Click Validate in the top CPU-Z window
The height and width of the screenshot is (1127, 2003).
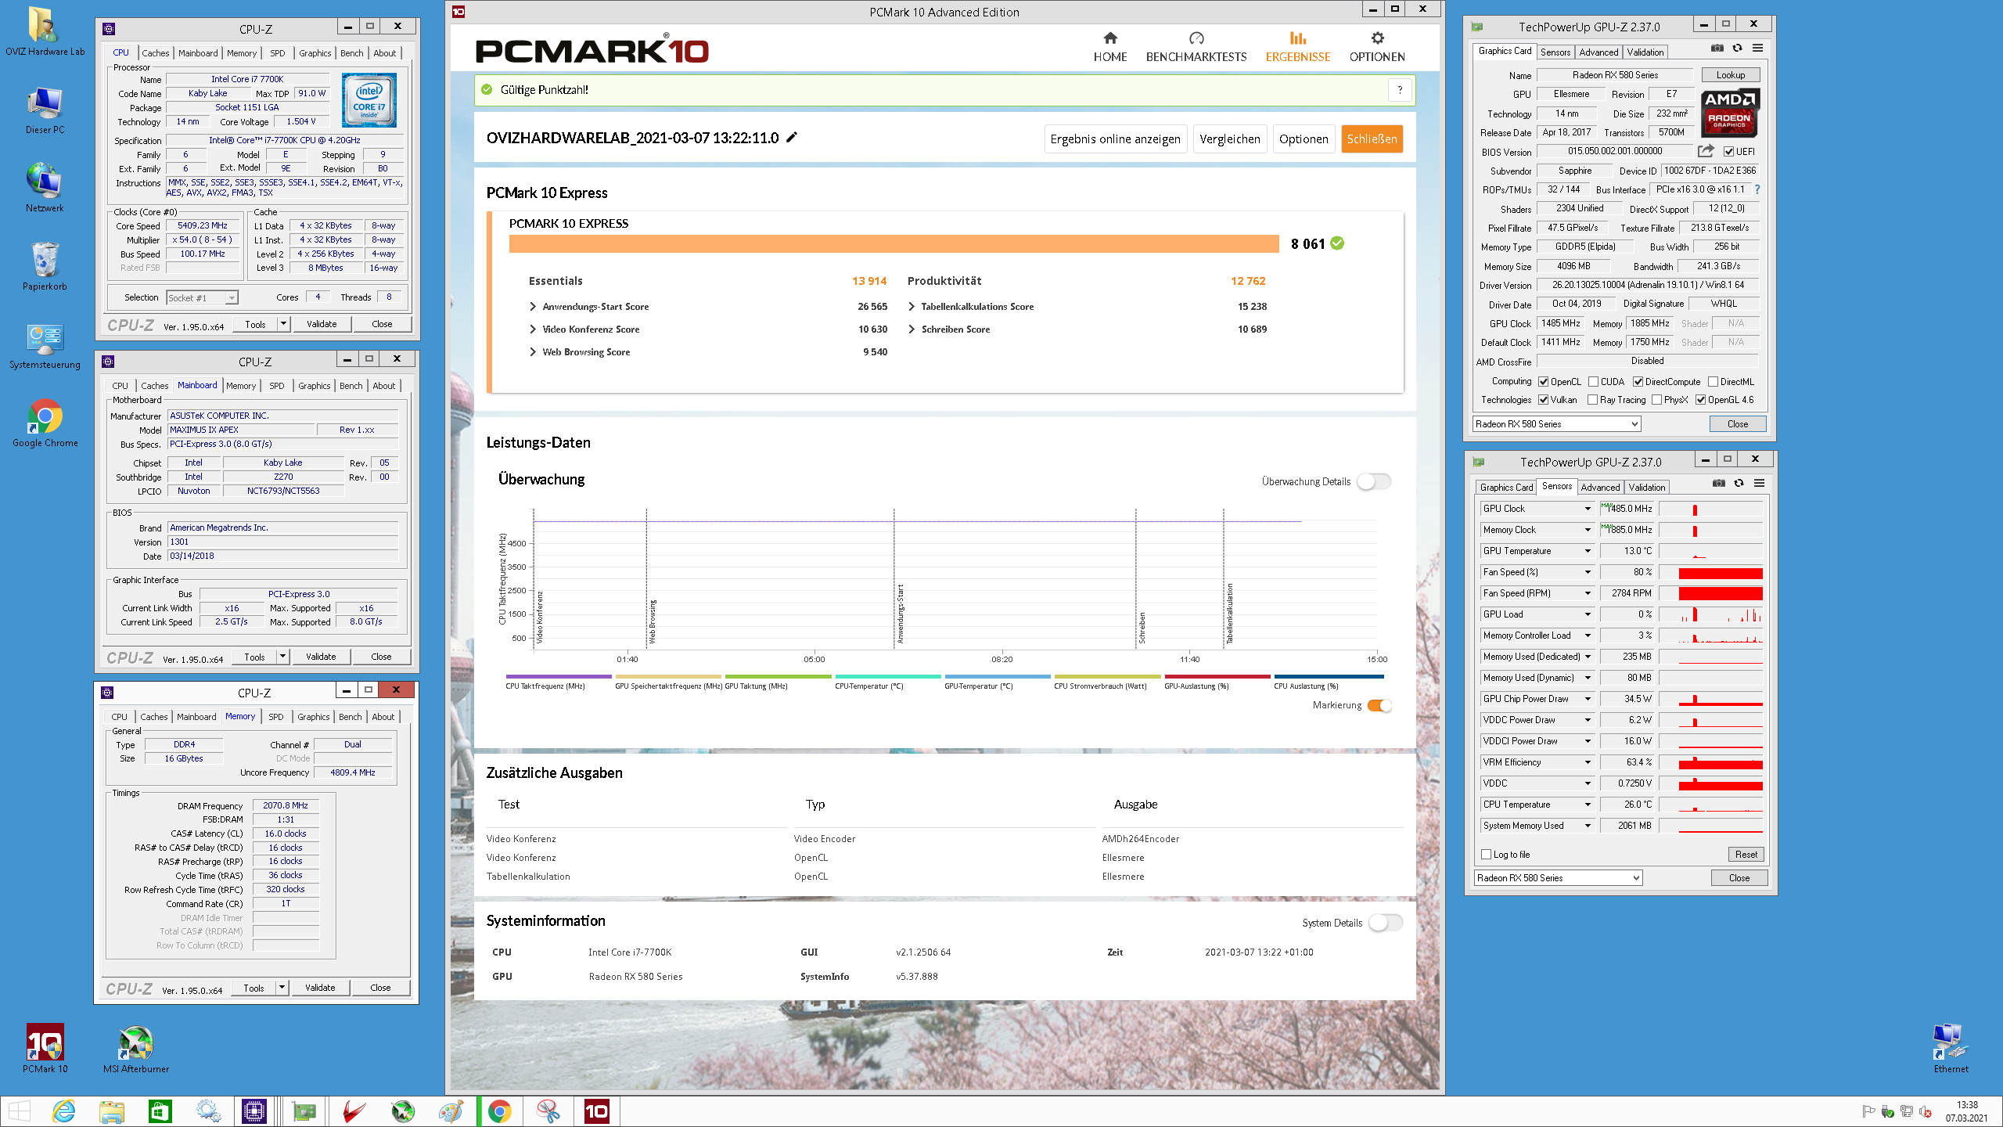(322, 324)
